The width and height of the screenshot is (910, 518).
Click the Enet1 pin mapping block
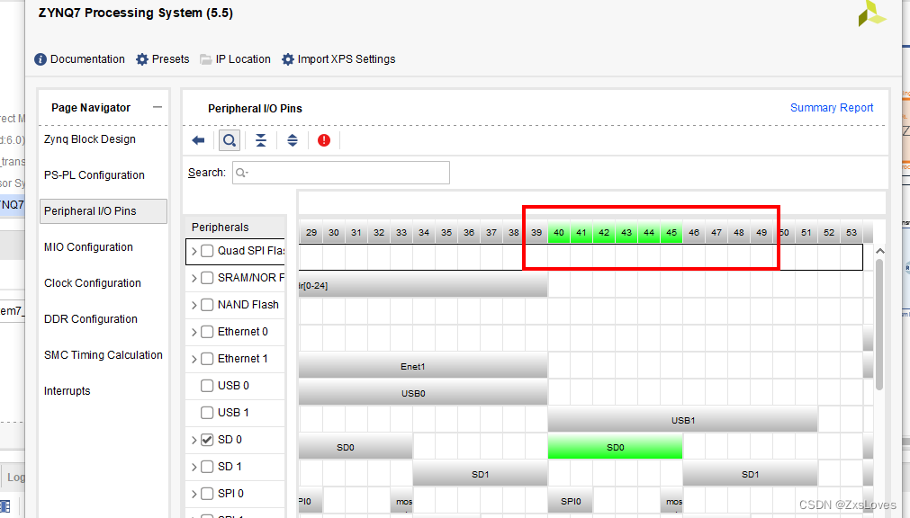pos(423,366)
